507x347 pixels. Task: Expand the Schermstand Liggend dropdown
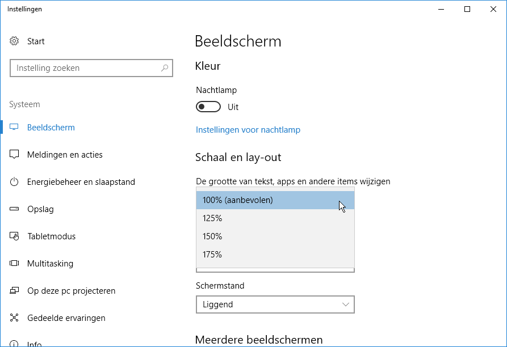(x=275, y=304)
